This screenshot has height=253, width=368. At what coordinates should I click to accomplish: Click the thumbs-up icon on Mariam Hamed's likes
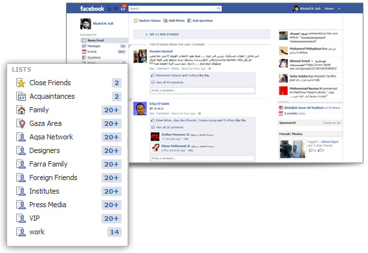153,76
